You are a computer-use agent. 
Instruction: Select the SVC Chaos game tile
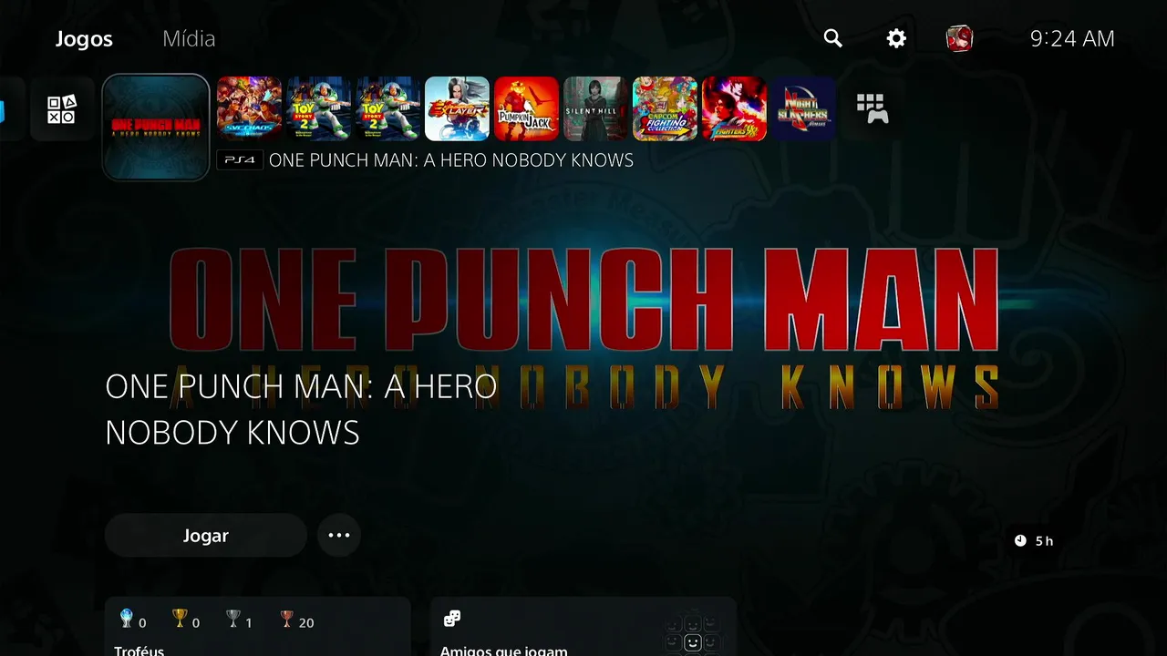tap(249, 108)
